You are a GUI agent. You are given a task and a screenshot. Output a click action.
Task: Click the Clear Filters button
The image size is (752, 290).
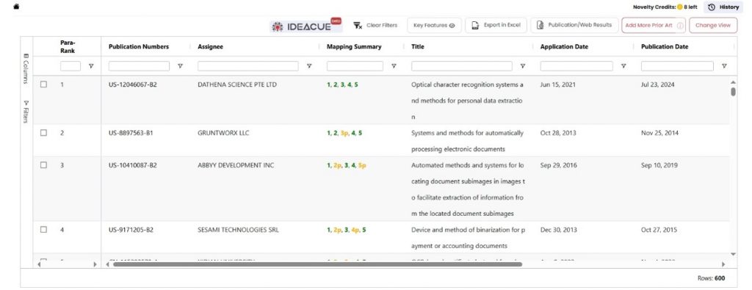click(375, 26)
